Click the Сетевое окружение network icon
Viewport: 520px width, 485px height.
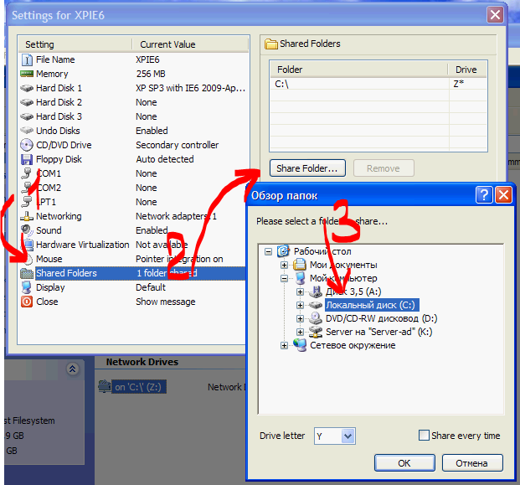click(x=300, y=345)
